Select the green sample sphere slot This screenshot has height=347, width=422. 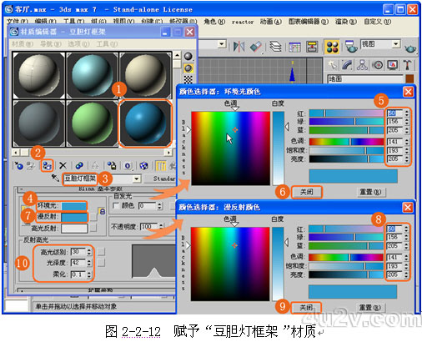(92, 123)
